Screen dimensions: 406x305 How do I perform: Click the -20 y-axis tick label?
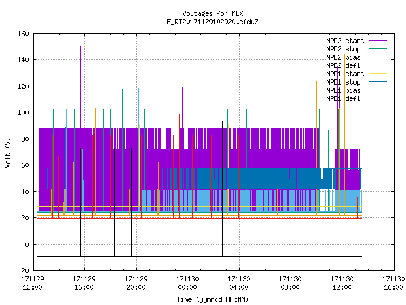(x=23, y=271)
